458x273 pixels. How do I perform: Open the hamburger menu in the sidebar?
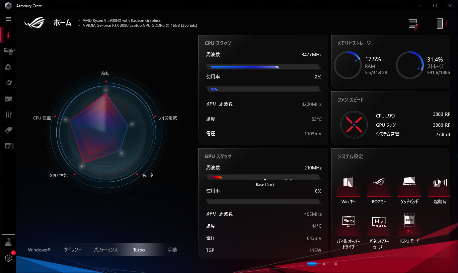(8, 19)
